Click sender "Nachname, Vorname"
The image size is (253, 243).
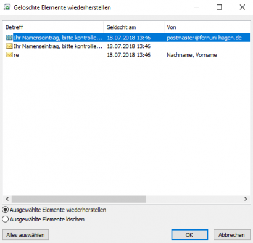[192, 55]
